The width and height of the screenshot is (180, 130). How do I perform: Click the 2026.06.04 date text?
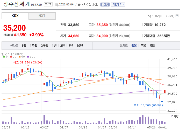pos(66,4)
